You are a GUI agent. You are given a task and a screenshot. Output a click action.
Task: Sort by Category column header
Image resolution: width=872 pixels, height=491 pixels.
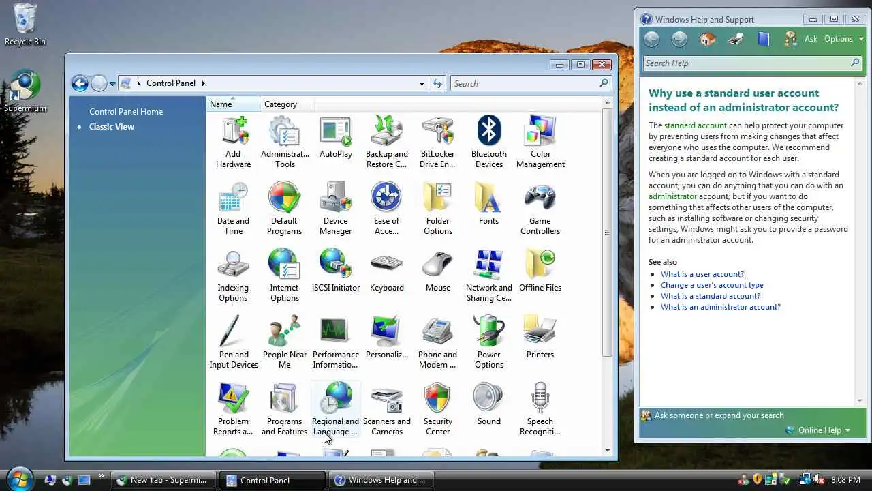(x=287, y=104)
